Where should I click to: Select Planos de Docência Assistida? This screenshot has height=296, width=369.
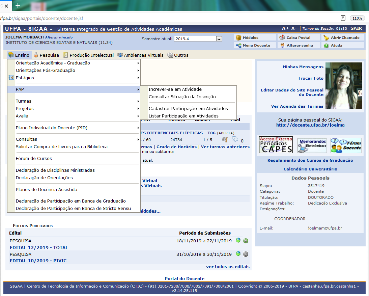tap(46, 190)
